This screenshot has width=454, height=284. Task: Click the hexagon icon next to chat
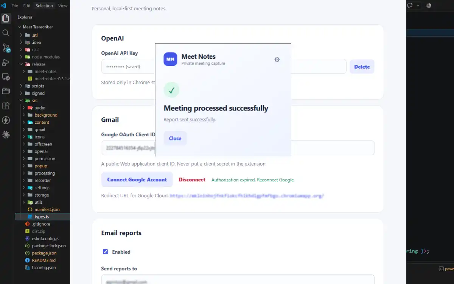429,6
